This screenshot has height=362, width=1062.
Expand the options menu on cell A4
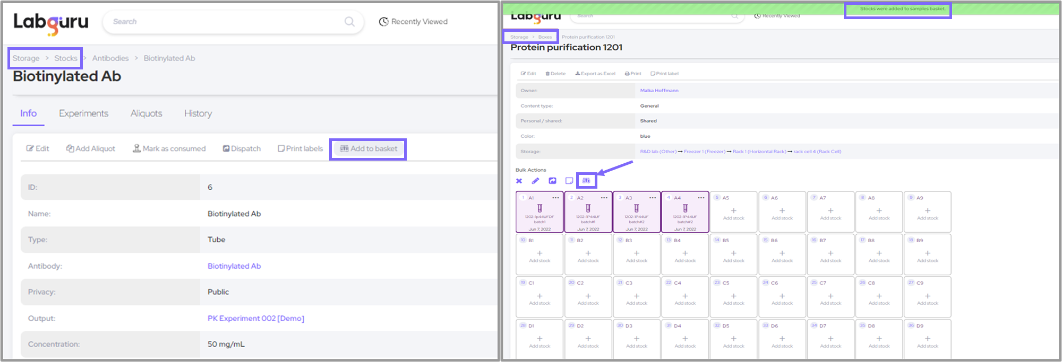click(701, 198)
